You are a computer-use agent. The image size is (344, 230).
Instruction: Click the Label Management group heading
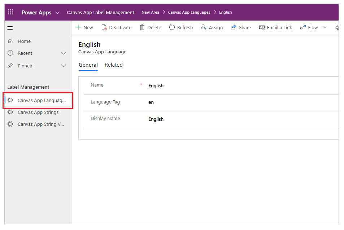tap(28, 87)
